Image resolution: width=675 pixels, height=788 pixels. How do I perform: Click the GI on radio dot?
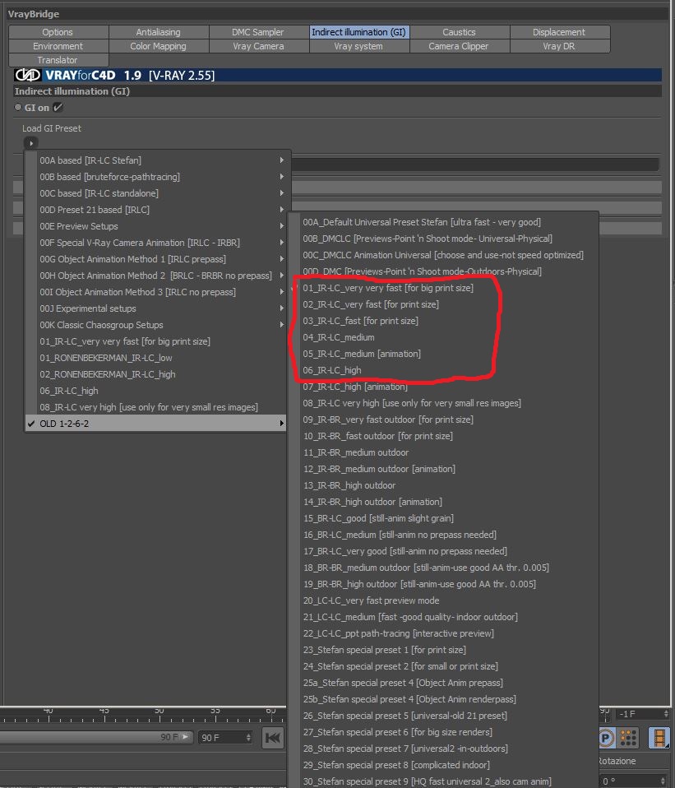pyautogui.click(x=18, y=107)
